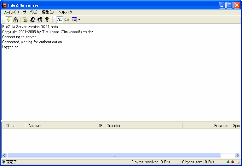Open server settings gear icon
Screen dimensions: 242x166
tap(25, 20)
